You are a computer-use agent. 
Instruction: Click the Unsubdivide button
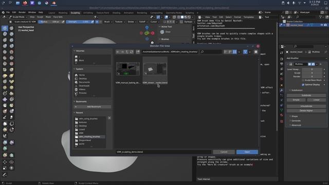306,106
